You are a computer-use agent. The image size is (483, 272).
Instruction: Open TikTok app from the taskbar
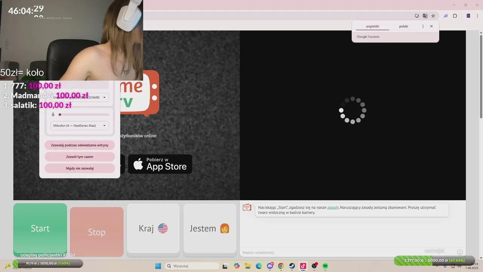tap(303, 266)
